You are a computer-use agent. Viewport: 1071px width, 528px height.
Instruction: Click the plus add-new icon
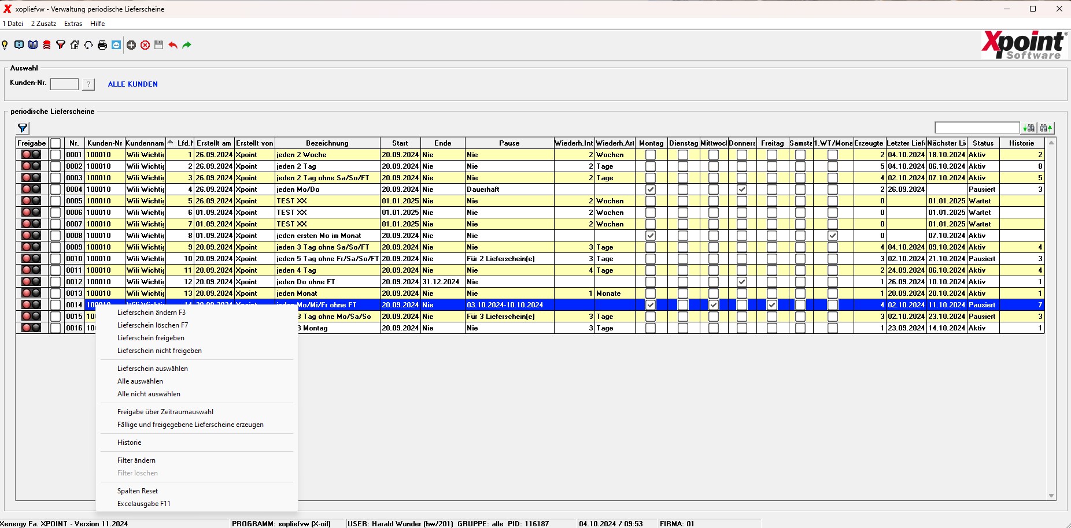click(131, 45)
